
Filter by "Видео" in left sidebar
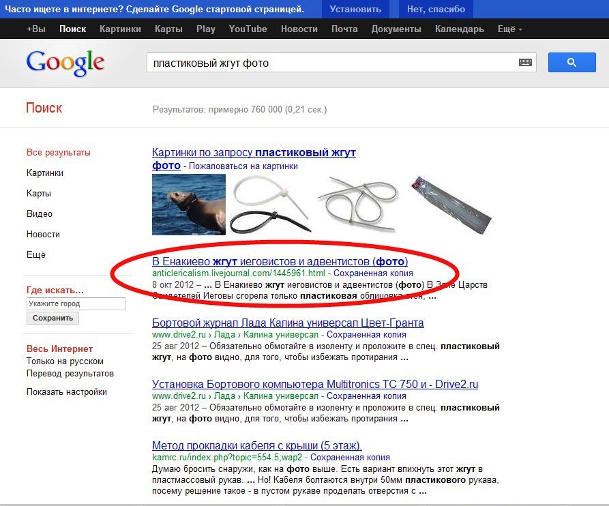[40, 214]
